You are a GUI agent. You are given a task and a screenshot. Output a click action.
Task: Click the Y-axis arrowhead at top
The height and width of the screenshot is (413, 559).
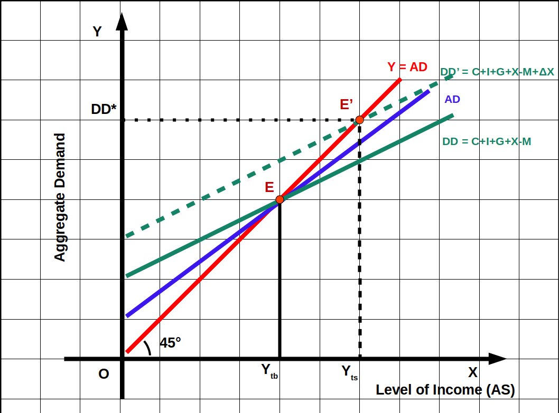point(122,21)
